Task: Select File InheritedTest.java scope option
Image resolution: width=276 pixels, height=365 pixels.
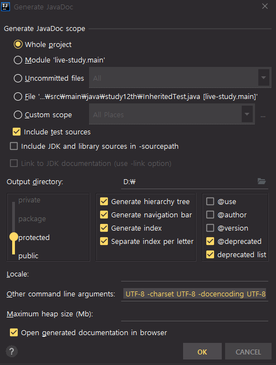Action: [x=18, y=96]
